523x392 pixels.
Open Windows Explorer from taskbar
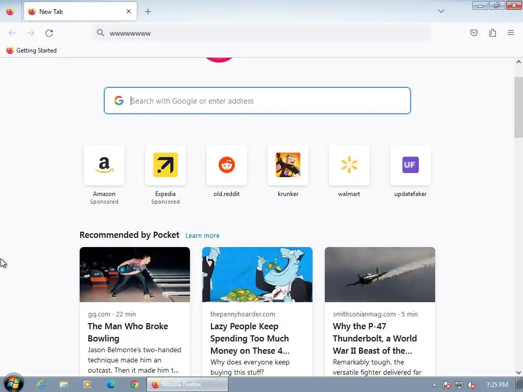coord(64,384)
